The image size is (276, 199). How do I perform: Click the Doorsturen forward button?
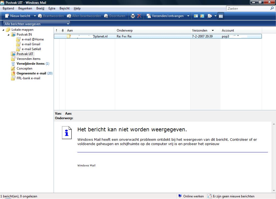(115, 16)
